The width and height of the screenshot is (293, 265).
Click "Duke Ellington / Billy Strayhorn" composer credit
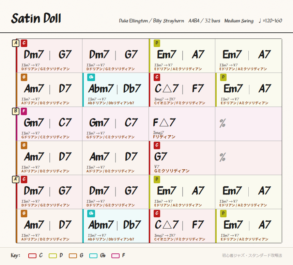[152, 21]
